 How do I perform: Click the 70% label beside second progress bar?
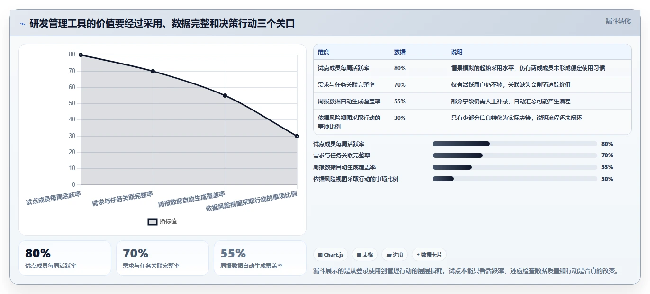[x=607, y=156]
